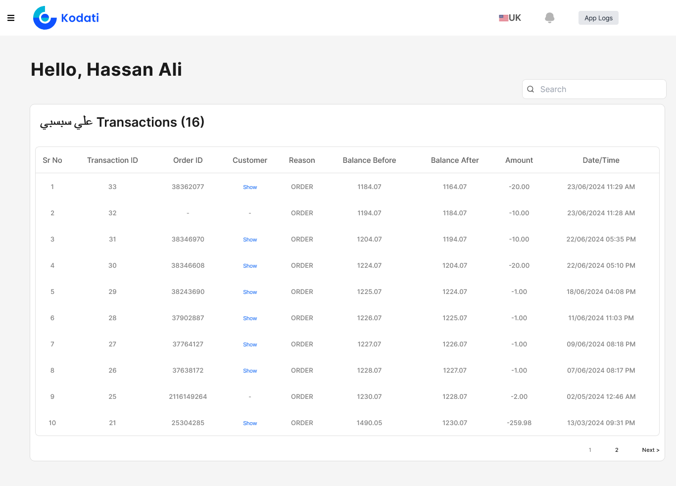Select date 11/06/2024 11:03 PM

(601, 318)
